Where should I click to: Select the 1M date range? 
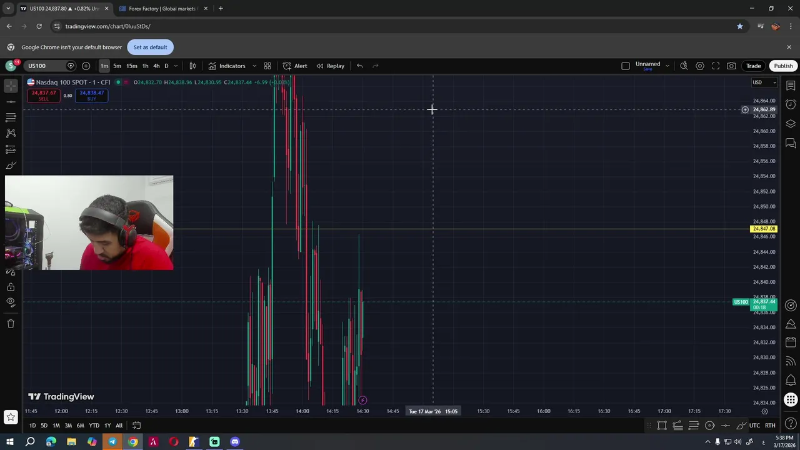coord(56,426)
